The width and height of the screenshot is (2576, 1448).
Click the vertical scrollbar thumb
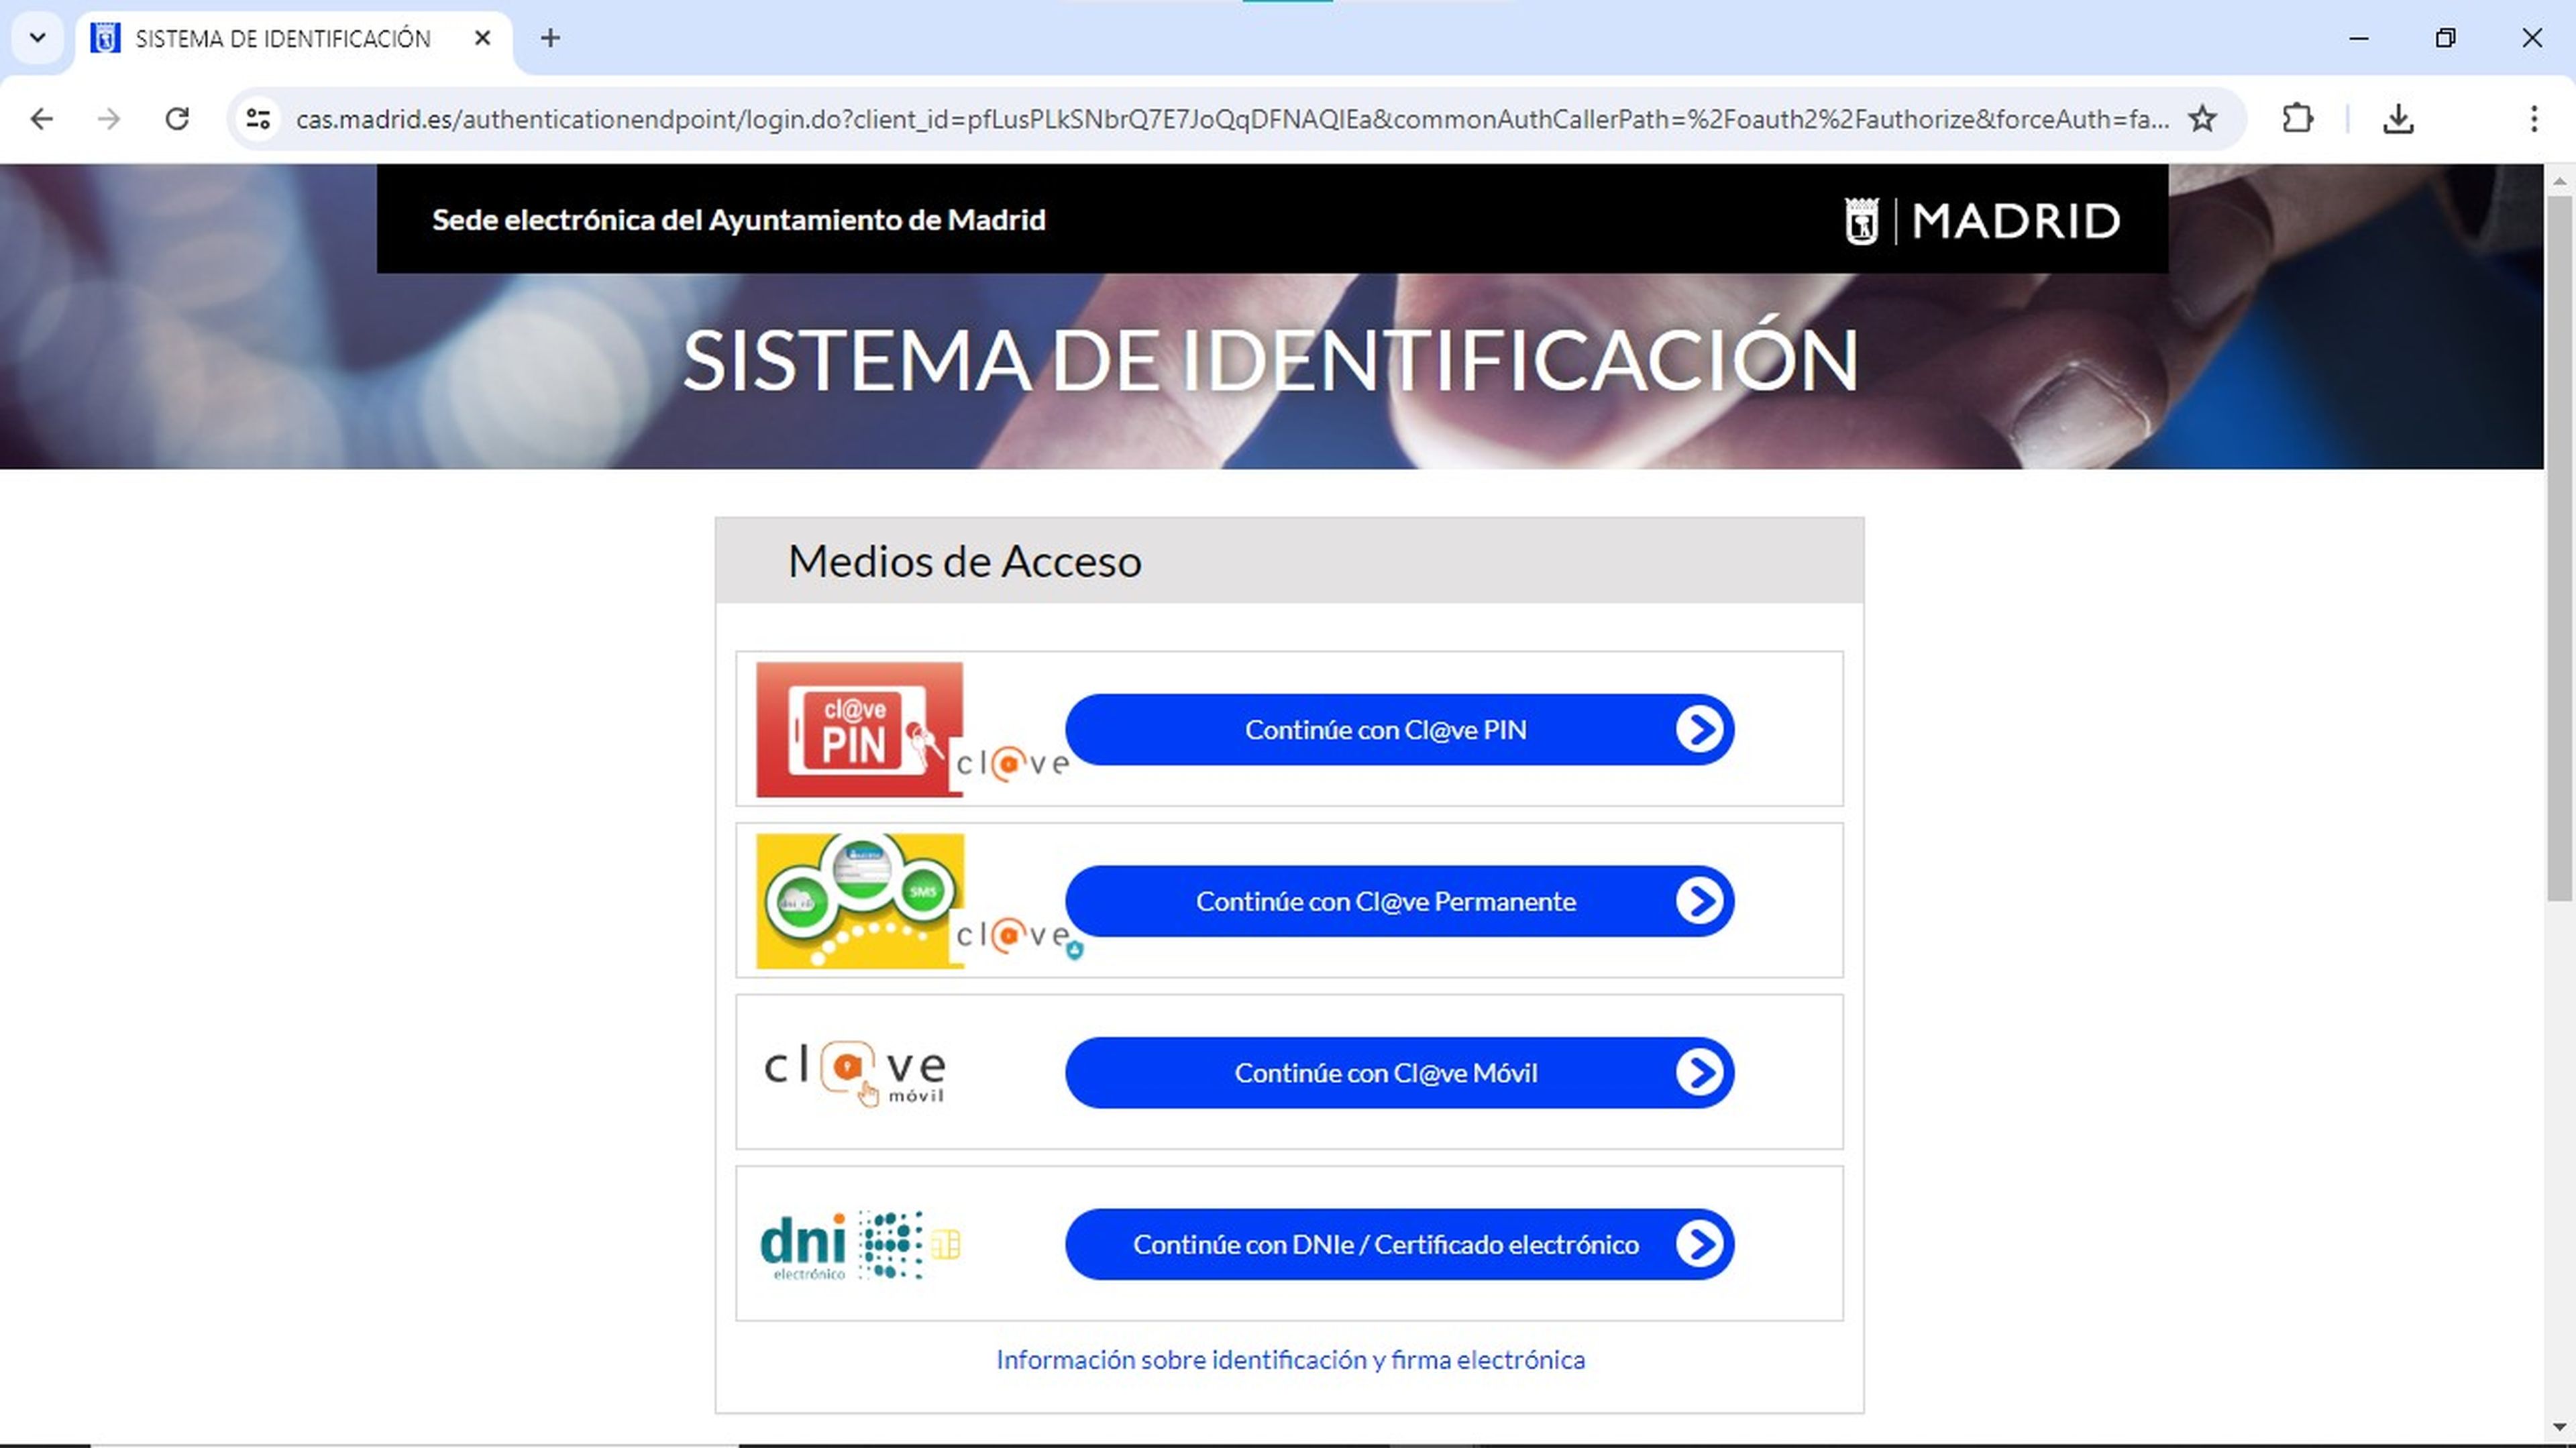2559,548
